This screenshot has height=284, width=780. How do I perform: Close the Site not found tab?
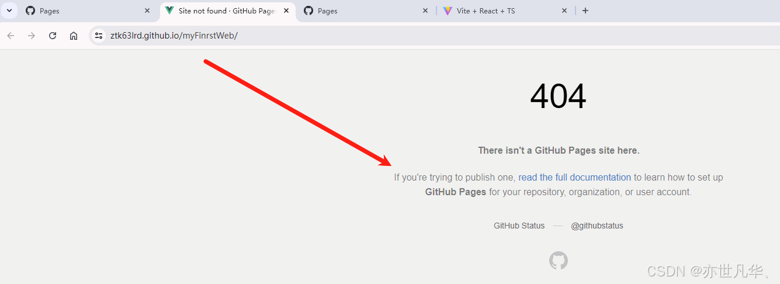click(286, 11)
